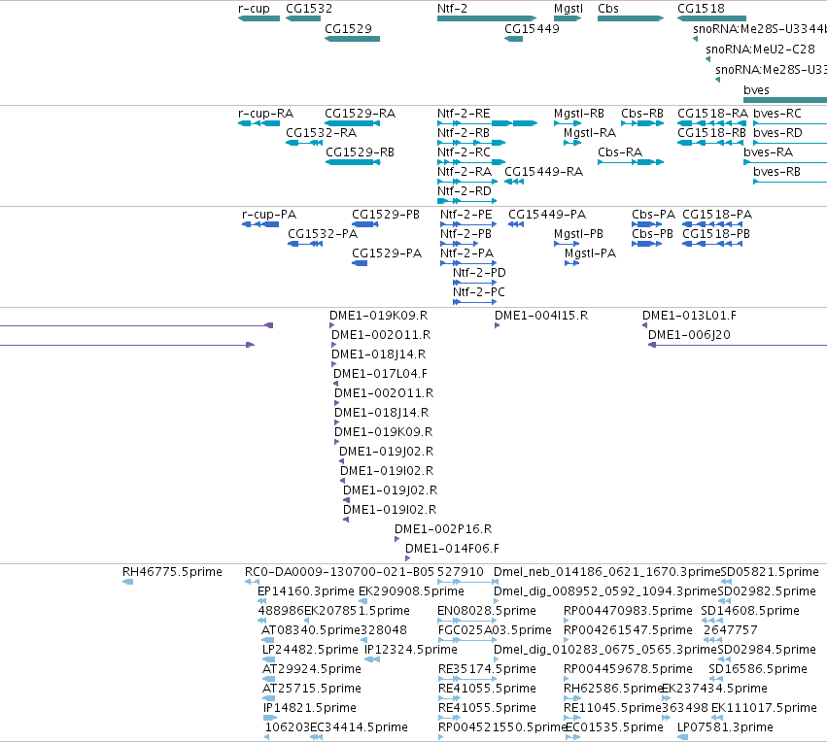Click the bves-RA transcript label
Image resolution: width=827 pixels, height=742 pixels.
pyautogui.click(x=769, y=152)
